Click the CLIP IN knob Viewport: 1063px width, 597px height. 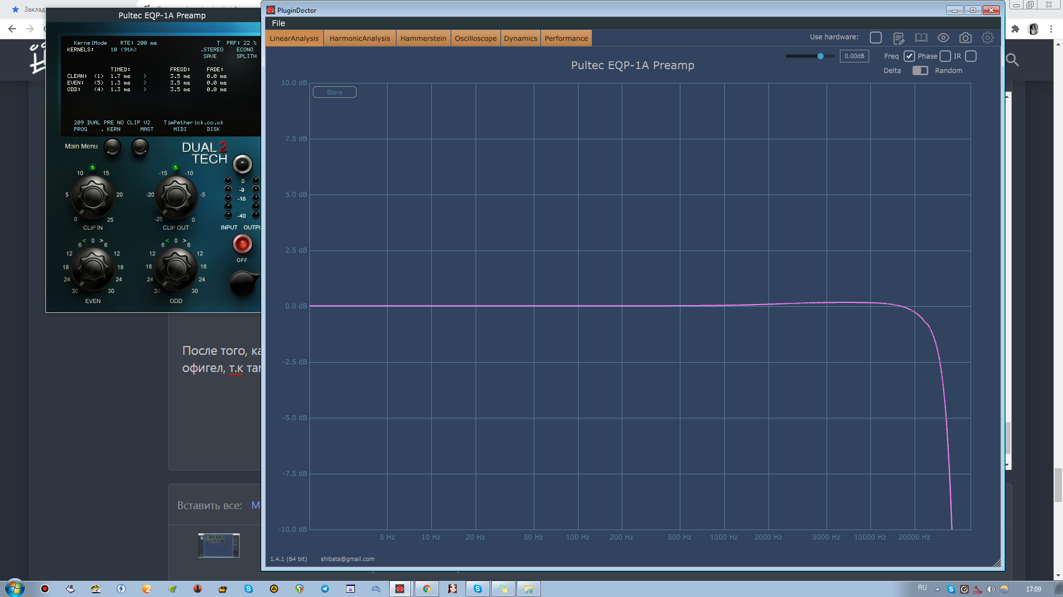tap(92, 196)
